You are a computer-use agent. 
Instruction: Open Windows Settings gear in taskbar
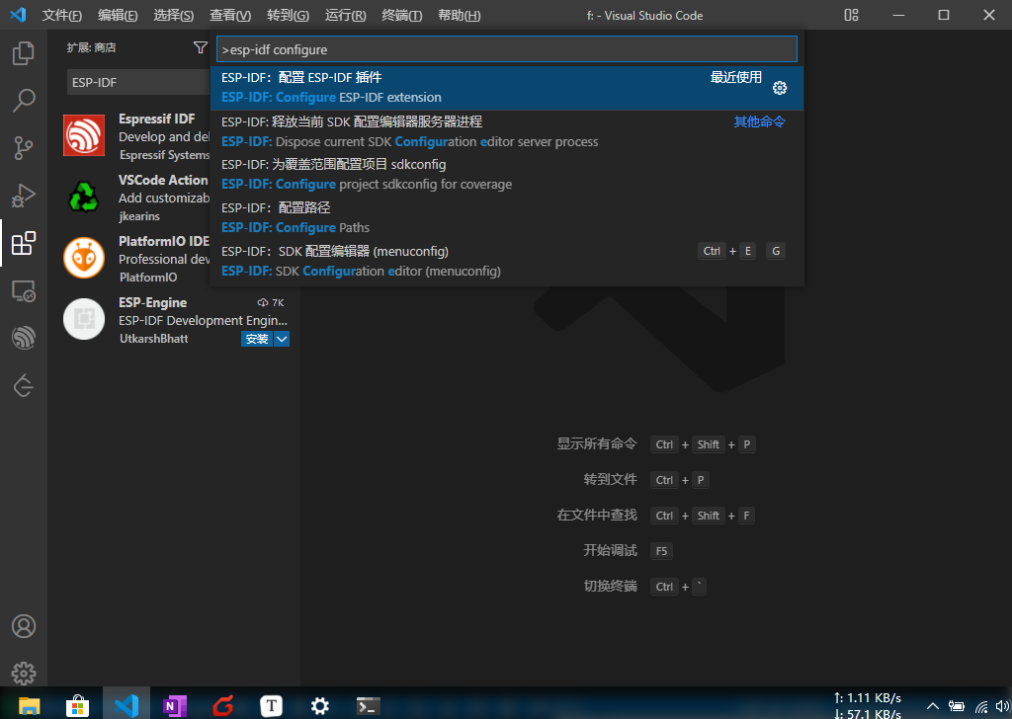point(320,706)
